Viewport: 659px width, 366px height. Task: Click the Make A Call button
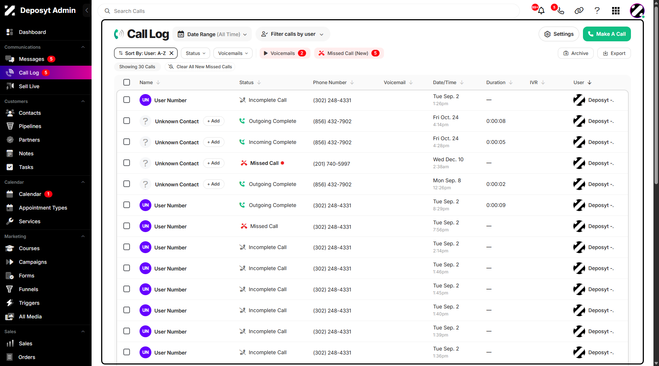click(x=607, y=34)
